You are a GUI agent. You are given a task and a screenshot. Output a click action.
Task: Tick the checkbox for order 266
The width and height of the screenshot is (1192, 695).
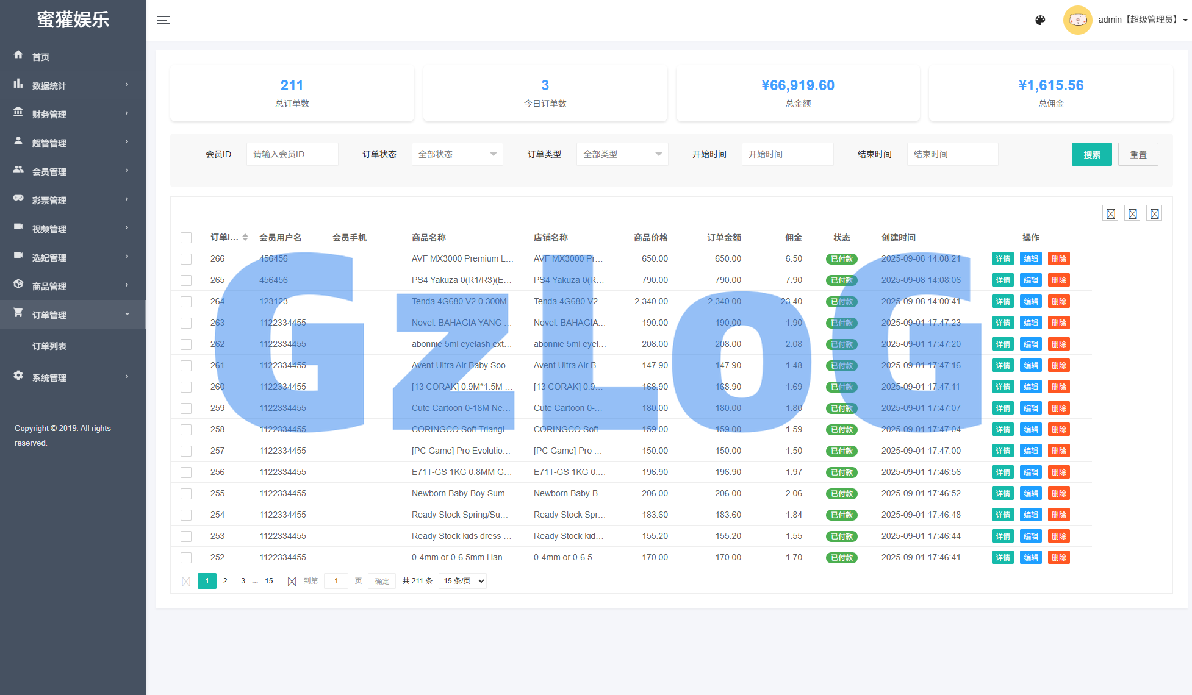(x=186, y=259)
